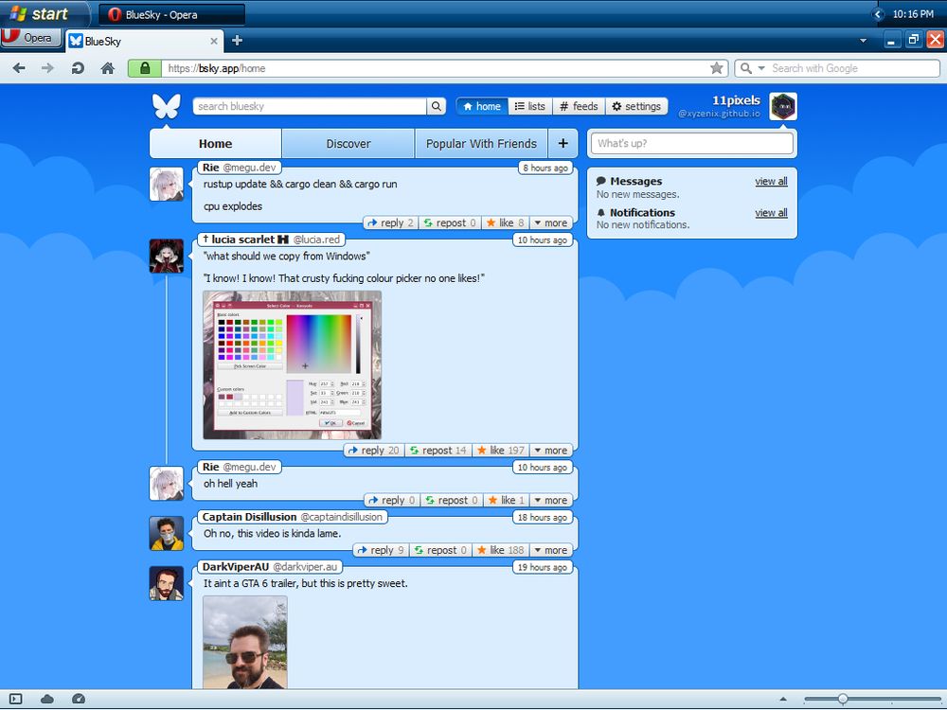Reply to lucia scarlet's colour picker post
947x710 pixels.
tap(374, 451)
